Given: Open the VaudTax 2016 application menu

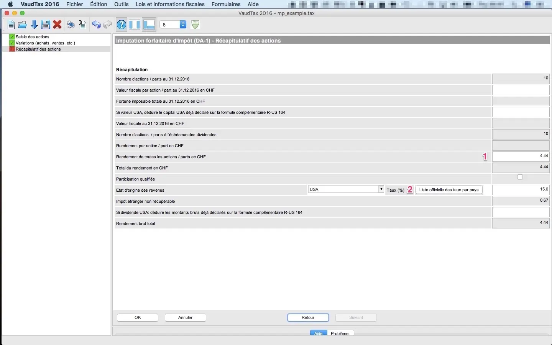Looking at the screenshot, I should [x=40, y=4].
